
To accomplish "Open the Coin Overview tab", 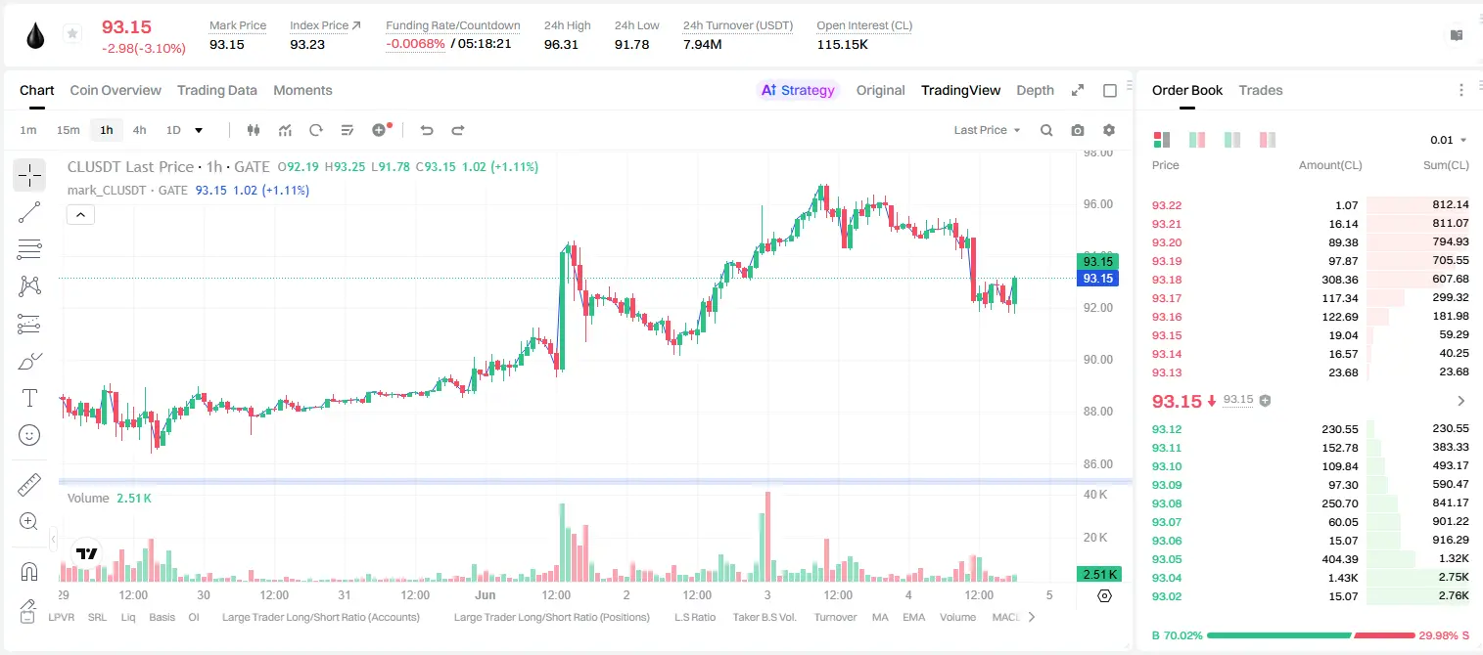I will (116, 90).
